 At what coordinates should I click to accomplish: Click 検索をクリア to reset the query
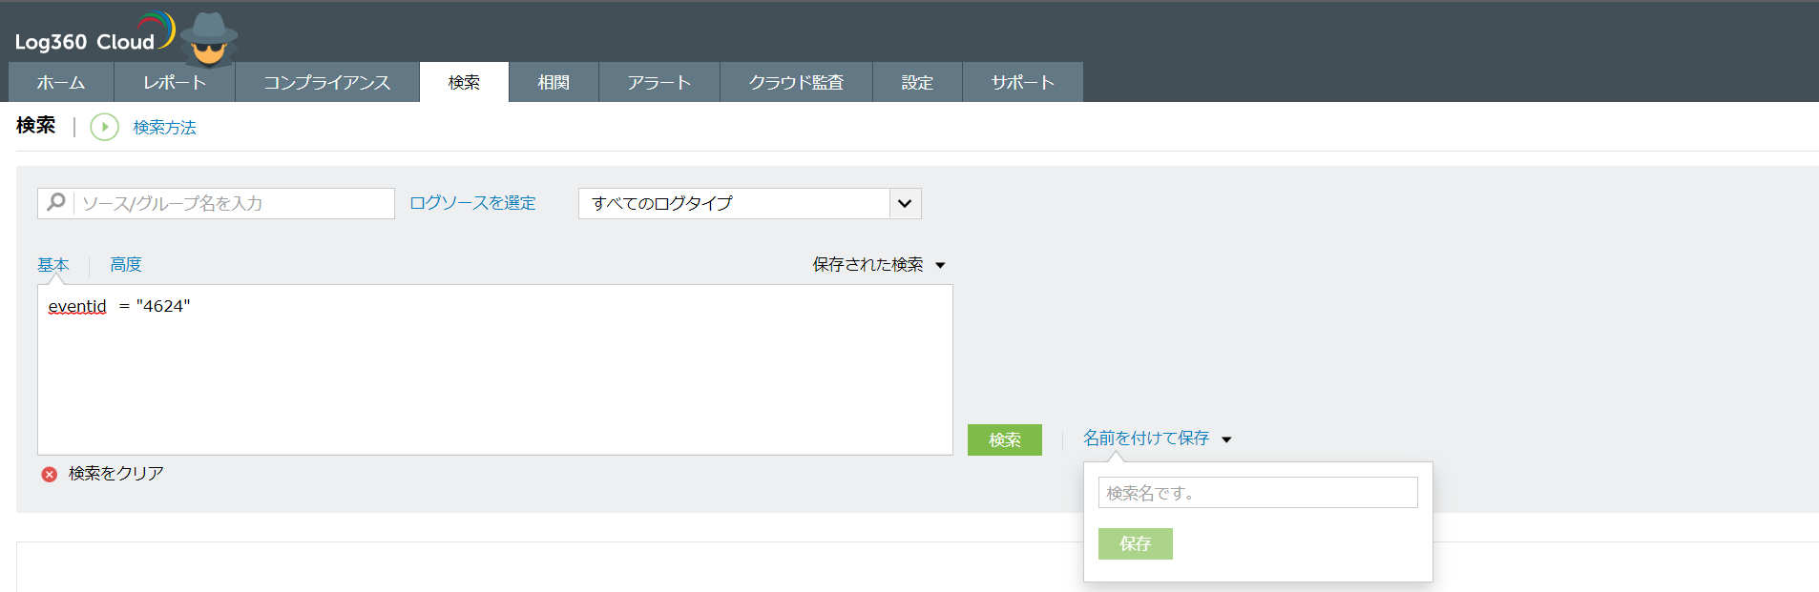pyautogui.click(x=116, y=474)
